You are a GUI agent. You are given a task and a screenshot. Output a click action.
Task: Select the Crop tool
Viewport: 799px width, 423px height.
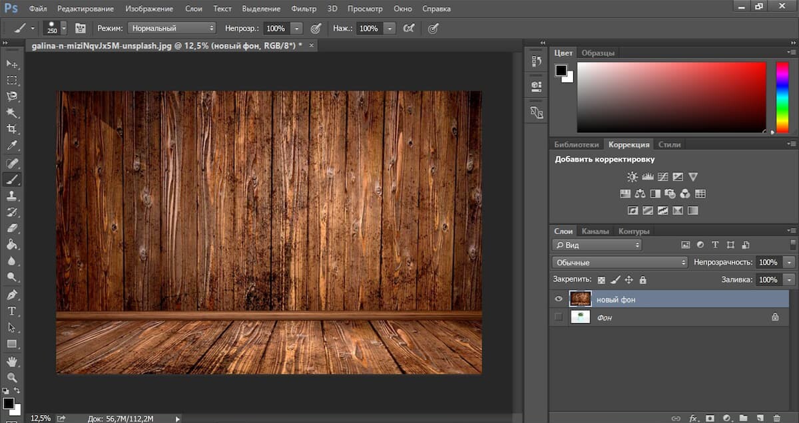(11, 129)
